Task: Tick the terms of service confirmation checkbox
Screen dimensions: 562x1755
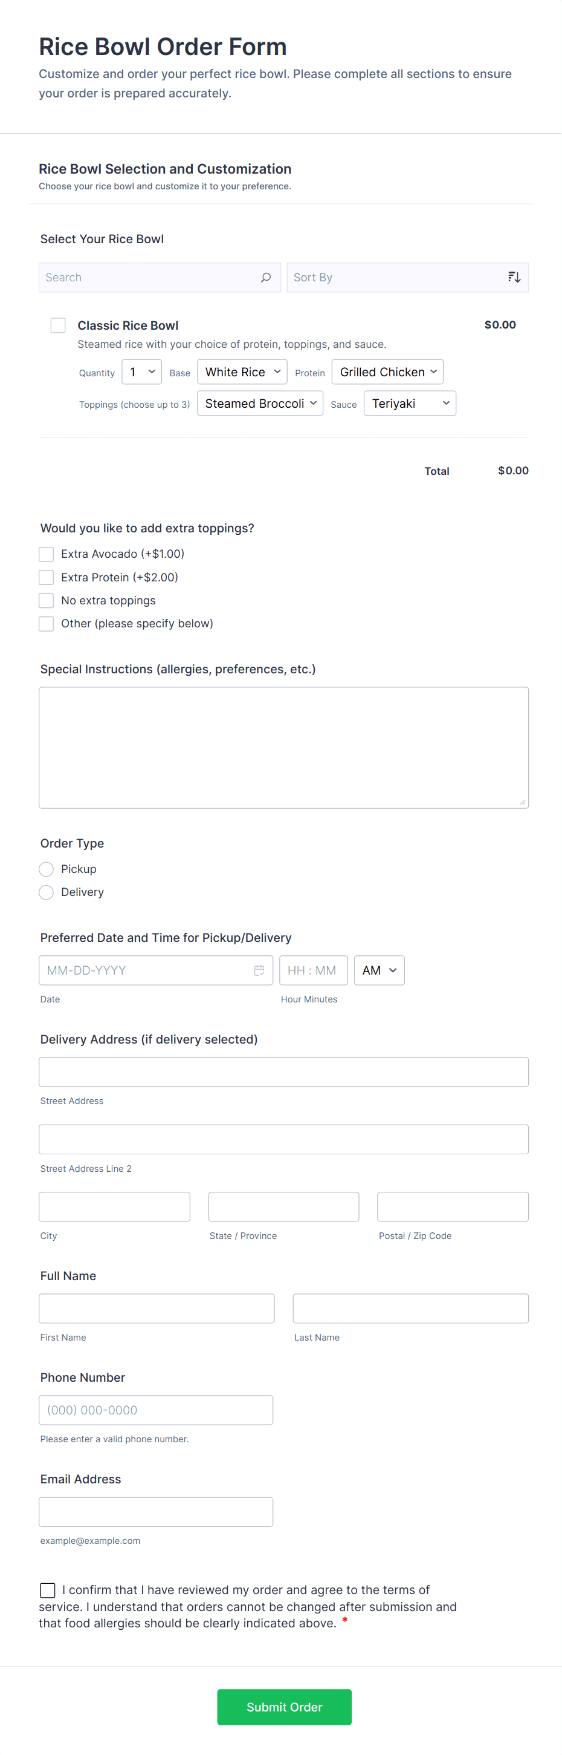Action: pyautogui.click(x=48, y=1589)
